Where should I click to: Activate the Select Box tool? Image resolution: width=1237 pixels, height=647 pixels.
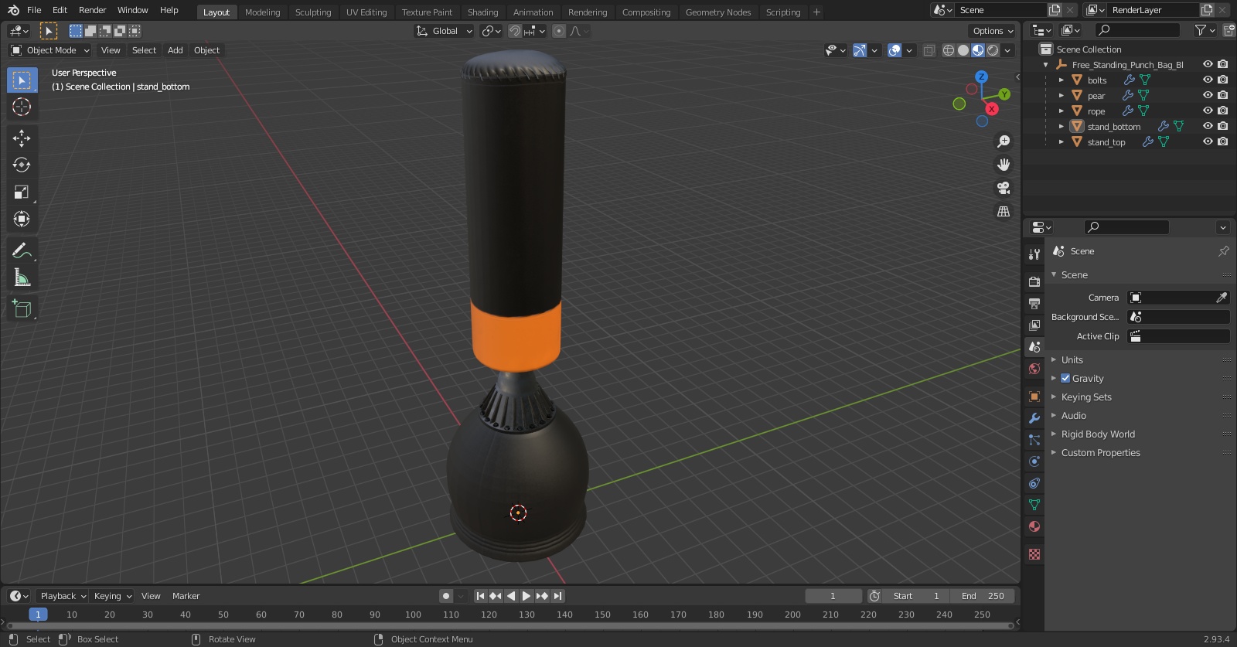[x=22, y=80]
